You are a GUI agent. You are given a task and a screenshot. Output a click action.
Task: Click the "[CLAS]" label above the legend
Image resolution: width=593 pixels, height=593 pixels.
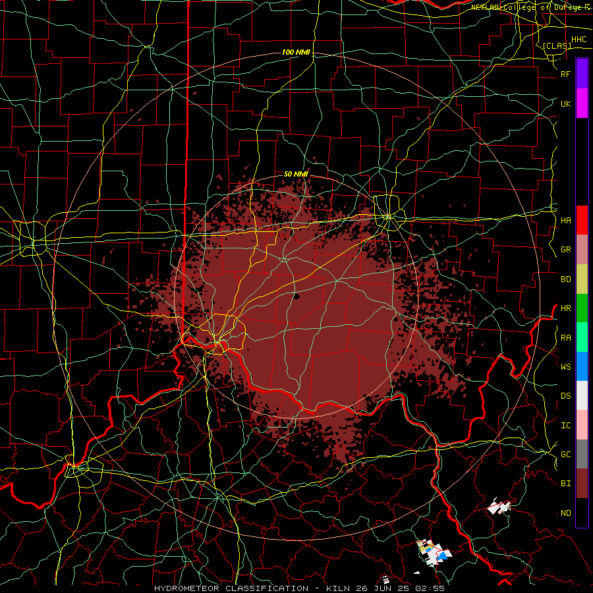click(x=557, y=45)
